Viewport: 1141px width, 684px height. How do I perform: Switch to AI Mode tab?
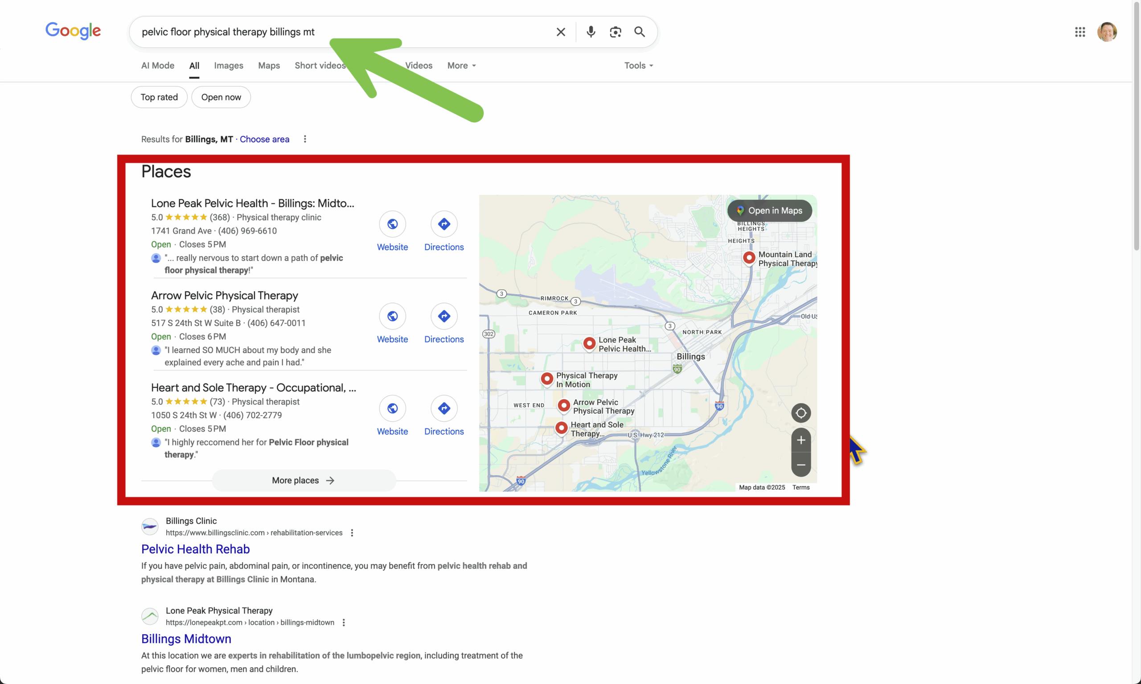pos(157,66)
